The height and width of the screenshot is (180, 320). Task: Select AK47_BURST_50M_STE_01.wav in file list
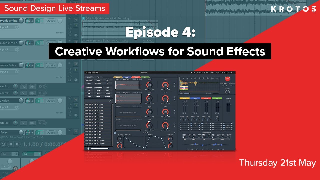point(98,140)
